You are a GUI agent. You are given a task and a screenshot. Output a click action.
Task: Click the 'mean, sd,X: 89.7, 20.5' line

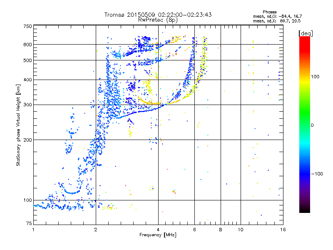click(277, 21)
